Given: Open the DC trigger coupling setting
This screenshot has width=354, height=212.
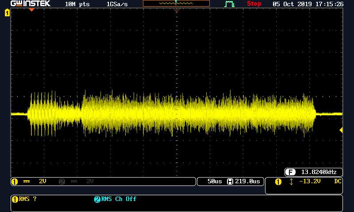Looking at the screenshot, I should (338, 182).
